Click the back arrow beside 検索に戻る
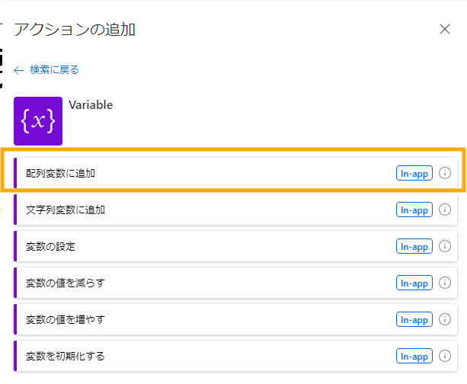This screenshot has height=384, width=467. click(x=19, y=70)
